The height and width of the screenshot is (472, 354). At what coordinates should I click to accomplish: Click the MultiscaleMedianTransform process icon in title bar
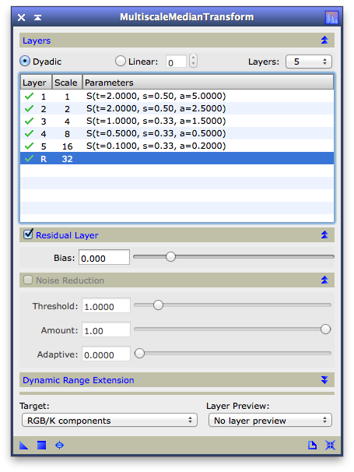[x=331, y=17]
